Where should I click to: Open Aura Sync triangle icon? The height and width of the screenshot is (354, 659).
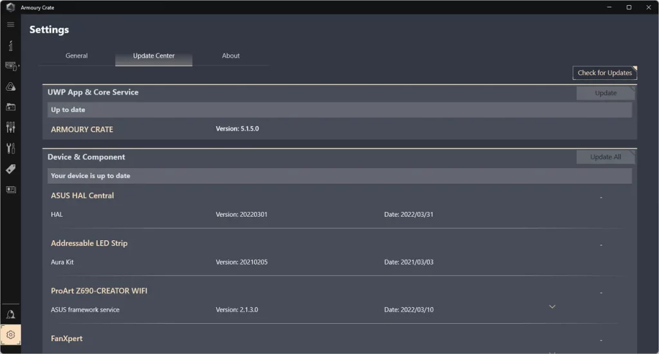[x=10, y=87]
